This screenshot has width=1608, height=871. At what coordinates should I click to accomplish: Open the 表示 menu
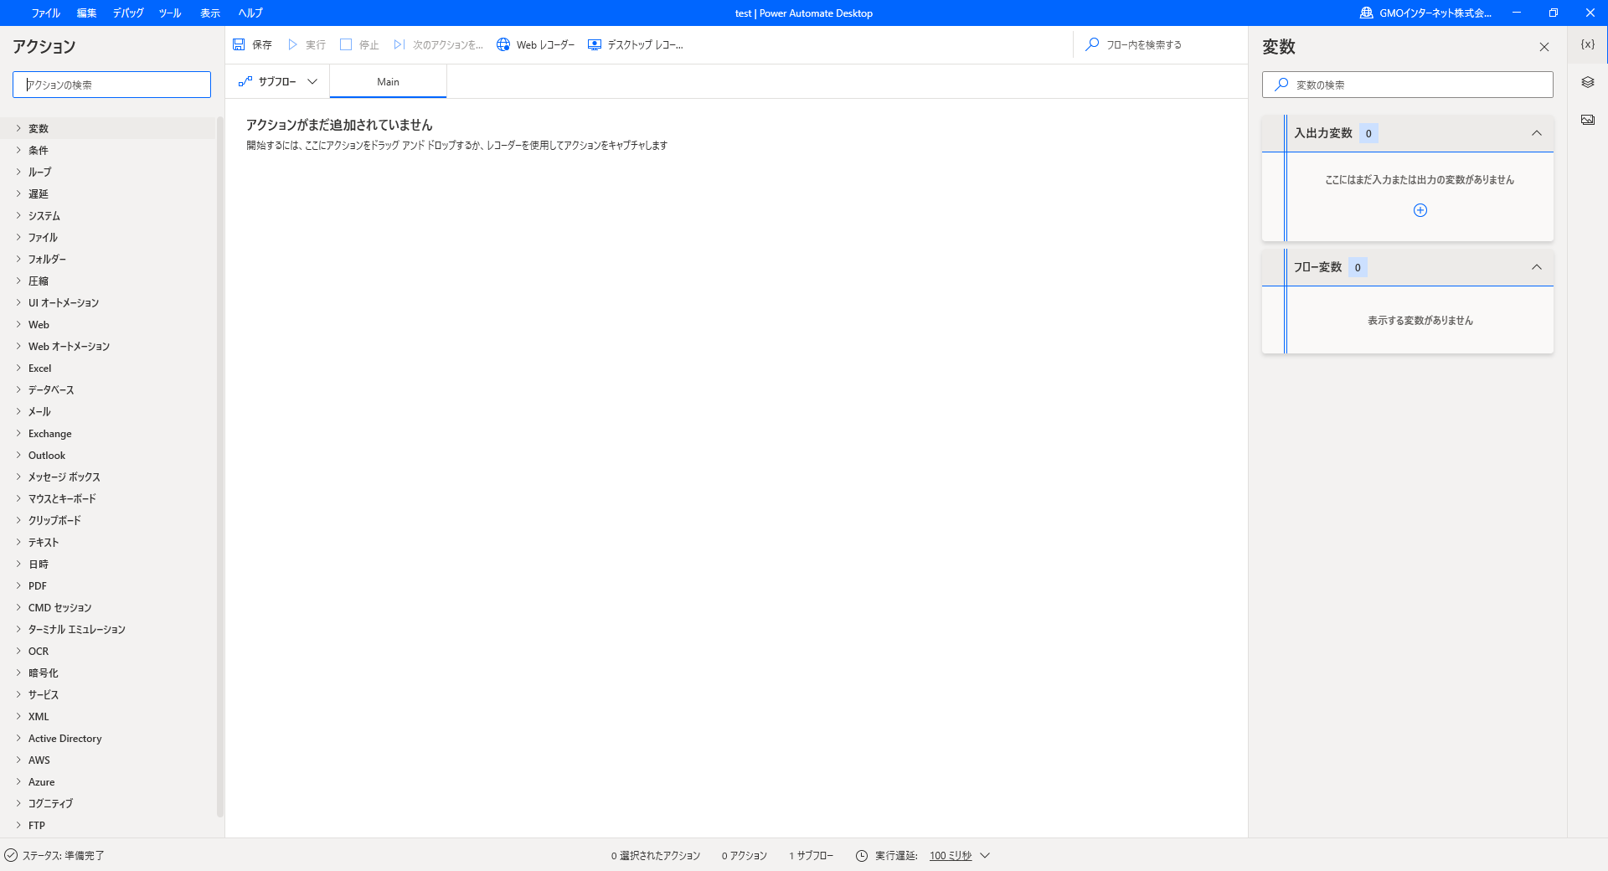point(210,13)
